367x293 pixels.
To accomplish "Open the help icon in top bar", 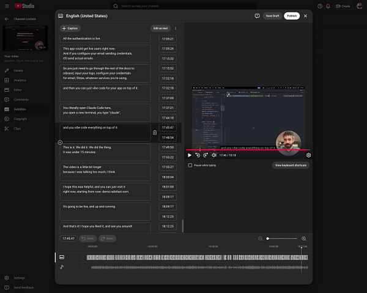I will 320,6.
